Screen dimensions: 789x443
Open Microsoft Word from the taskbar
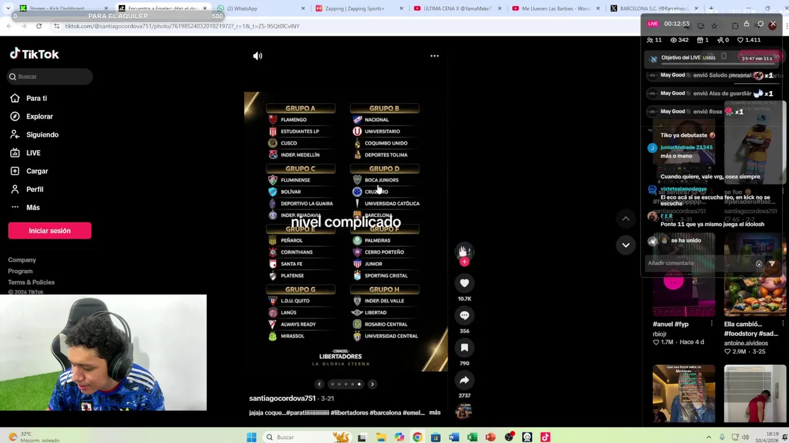click(454, 437)
